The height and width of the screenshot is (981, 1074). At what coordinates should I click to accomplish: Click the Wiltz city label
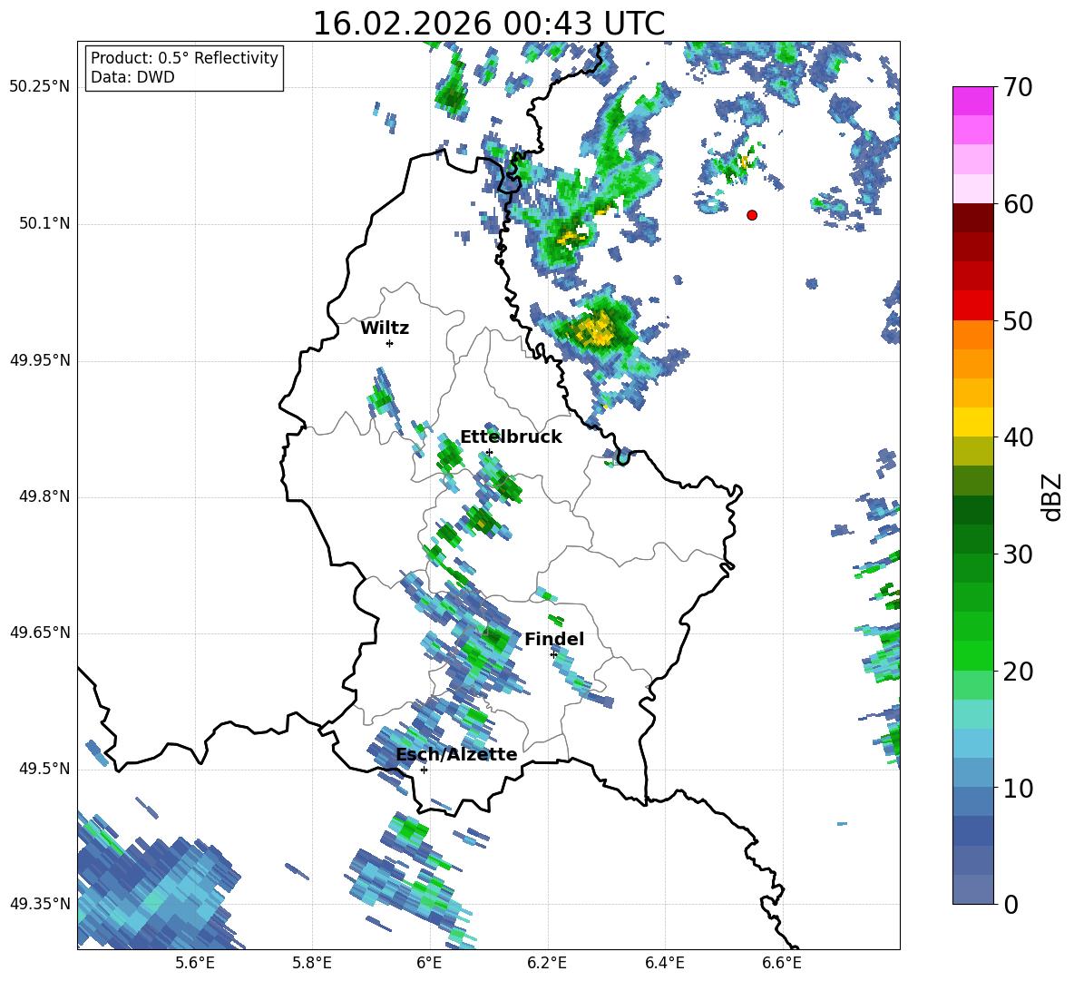[385, 329]
